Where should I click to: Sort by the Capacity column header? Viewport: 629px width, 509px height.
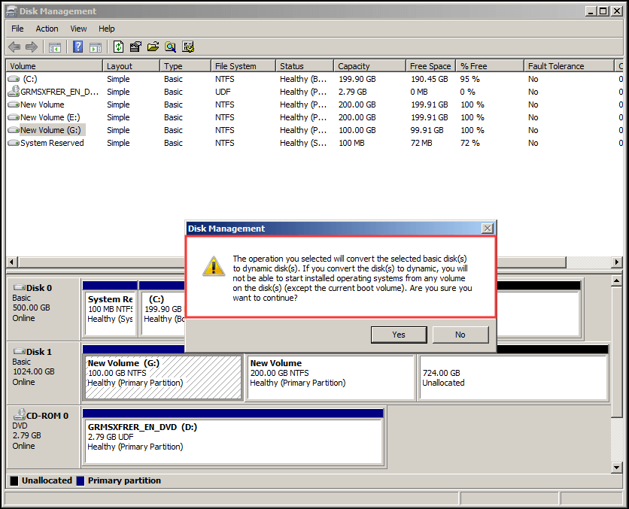370,66
